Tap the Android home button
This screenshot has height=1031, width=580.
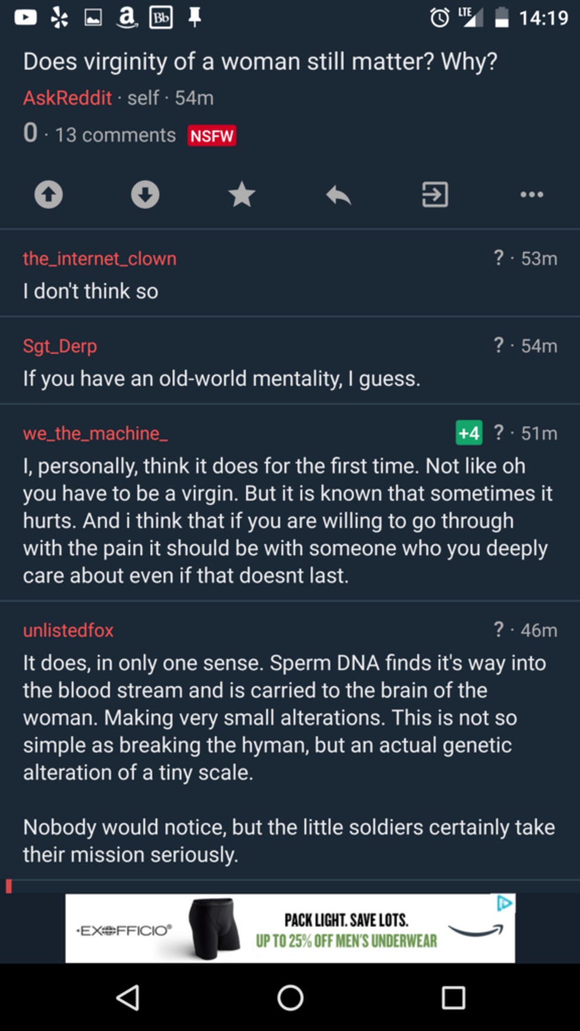pos(290,998)
